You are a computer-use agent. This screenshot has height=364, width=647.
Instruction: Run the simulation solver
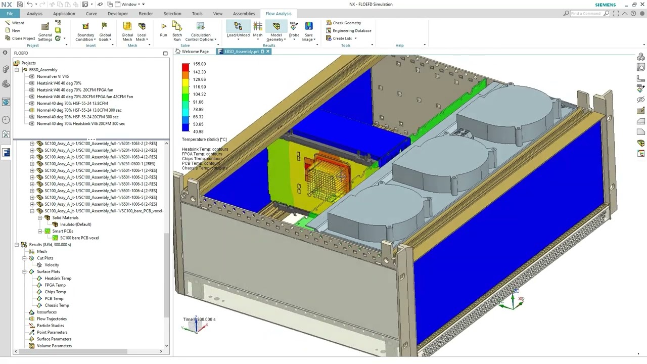coord(163,29)
